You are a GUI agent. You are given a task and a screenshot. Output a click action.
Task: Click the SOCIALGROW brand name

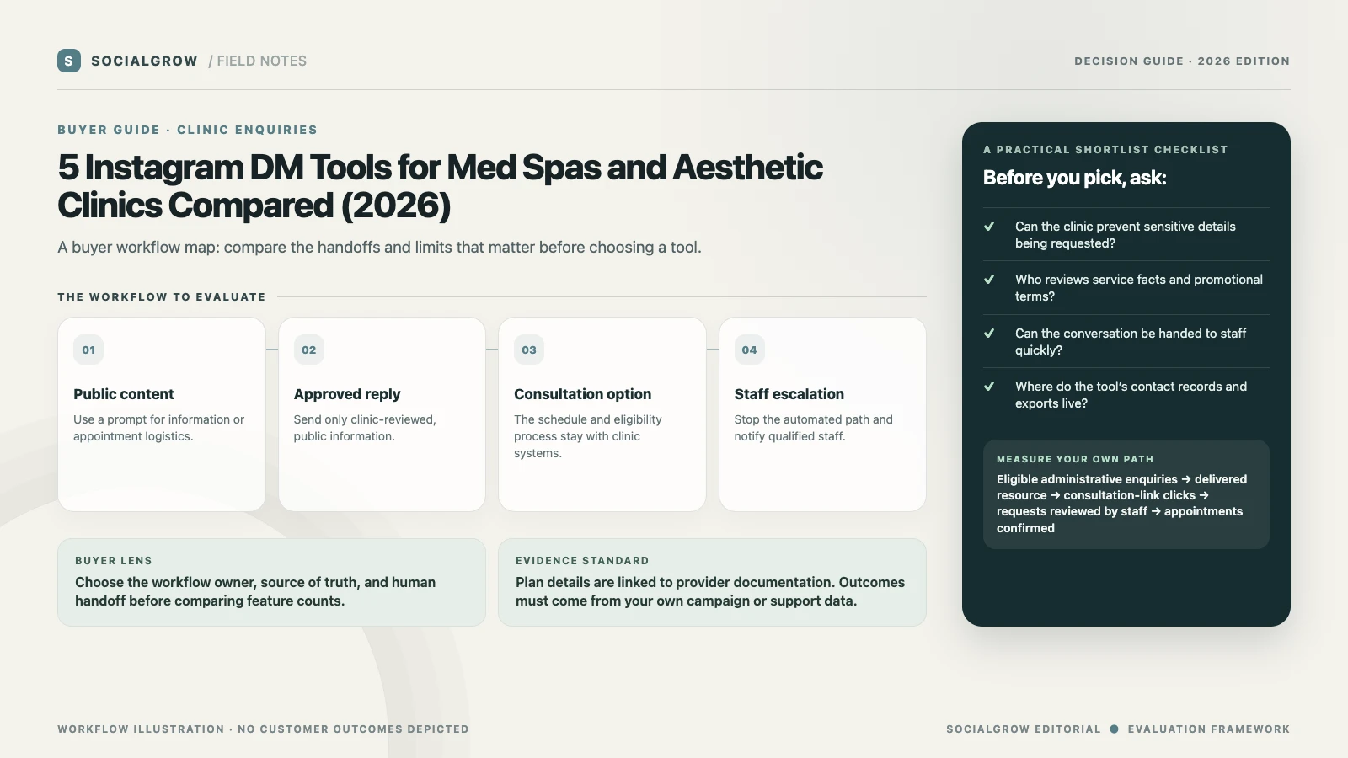(x=144, y=61)
